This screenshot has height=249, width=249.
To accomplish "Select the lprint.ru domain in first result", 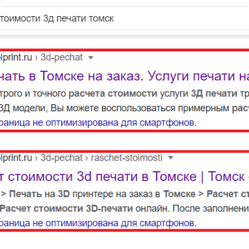I will (16, 57).
